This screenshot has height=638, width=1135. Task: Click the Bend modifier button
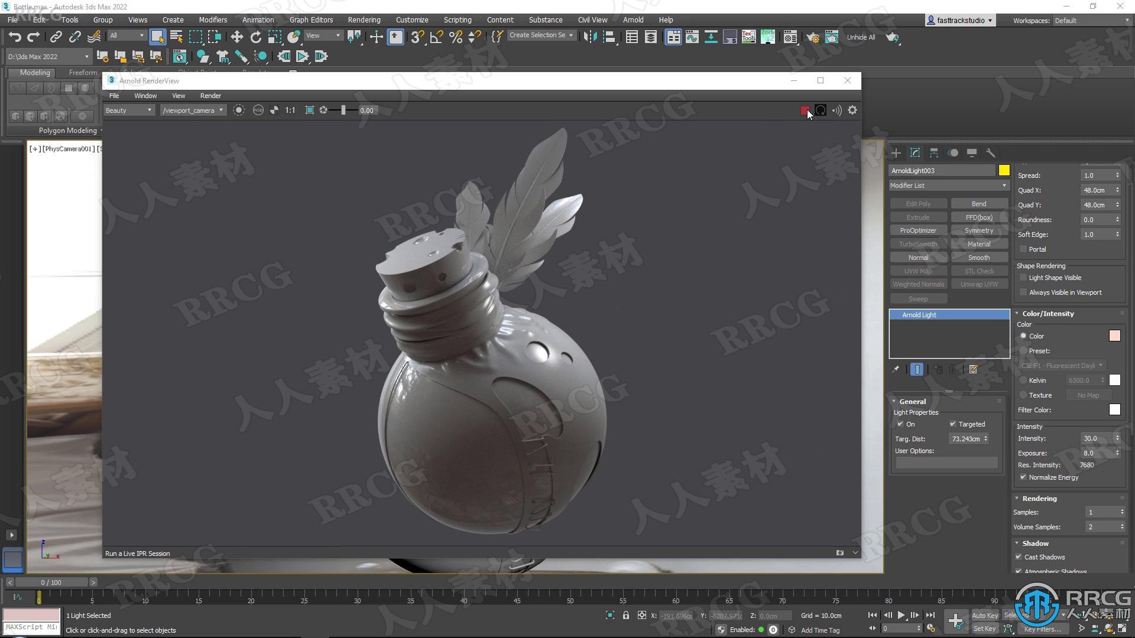point(979,204)
